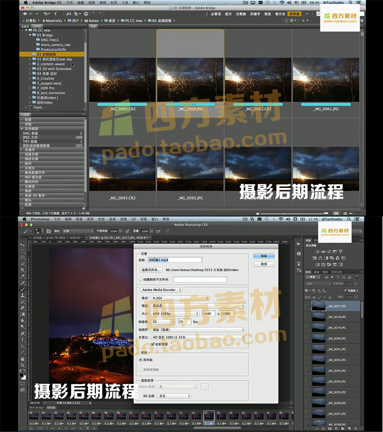Image resolution: width=383 pixels, height=432 pixels.
Task: Toggle the layer filter on/off switch
Action: [x=357, y=277]
